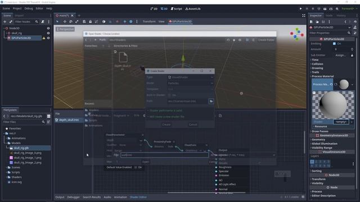The height and width of the screenshot is (202, 360).
Task: Click Assign button for Sub Emitter
Action: point(340,55)
